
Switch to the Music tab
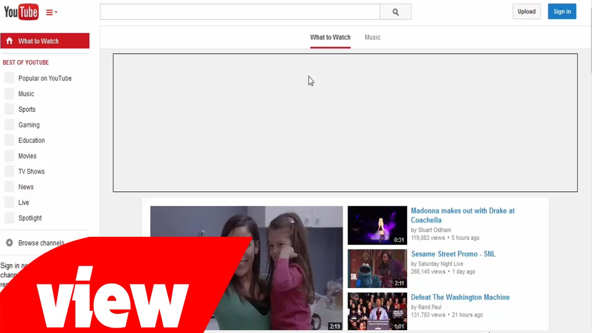tap(372, 37)
